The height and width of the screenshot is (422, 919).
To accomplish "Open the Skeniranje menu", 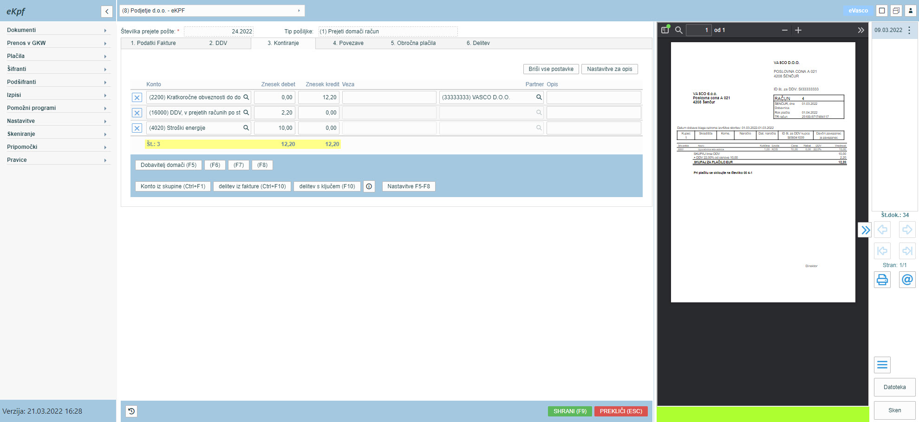I will click(58, 134).
